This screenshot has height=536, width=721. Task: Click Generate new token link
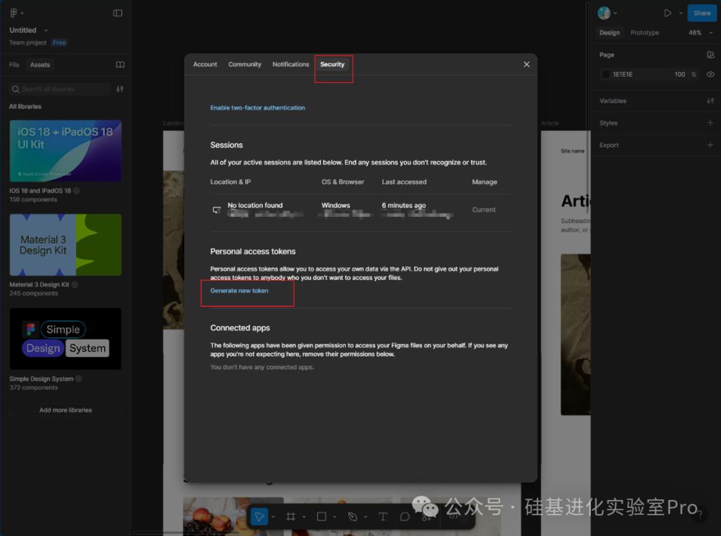239,290
